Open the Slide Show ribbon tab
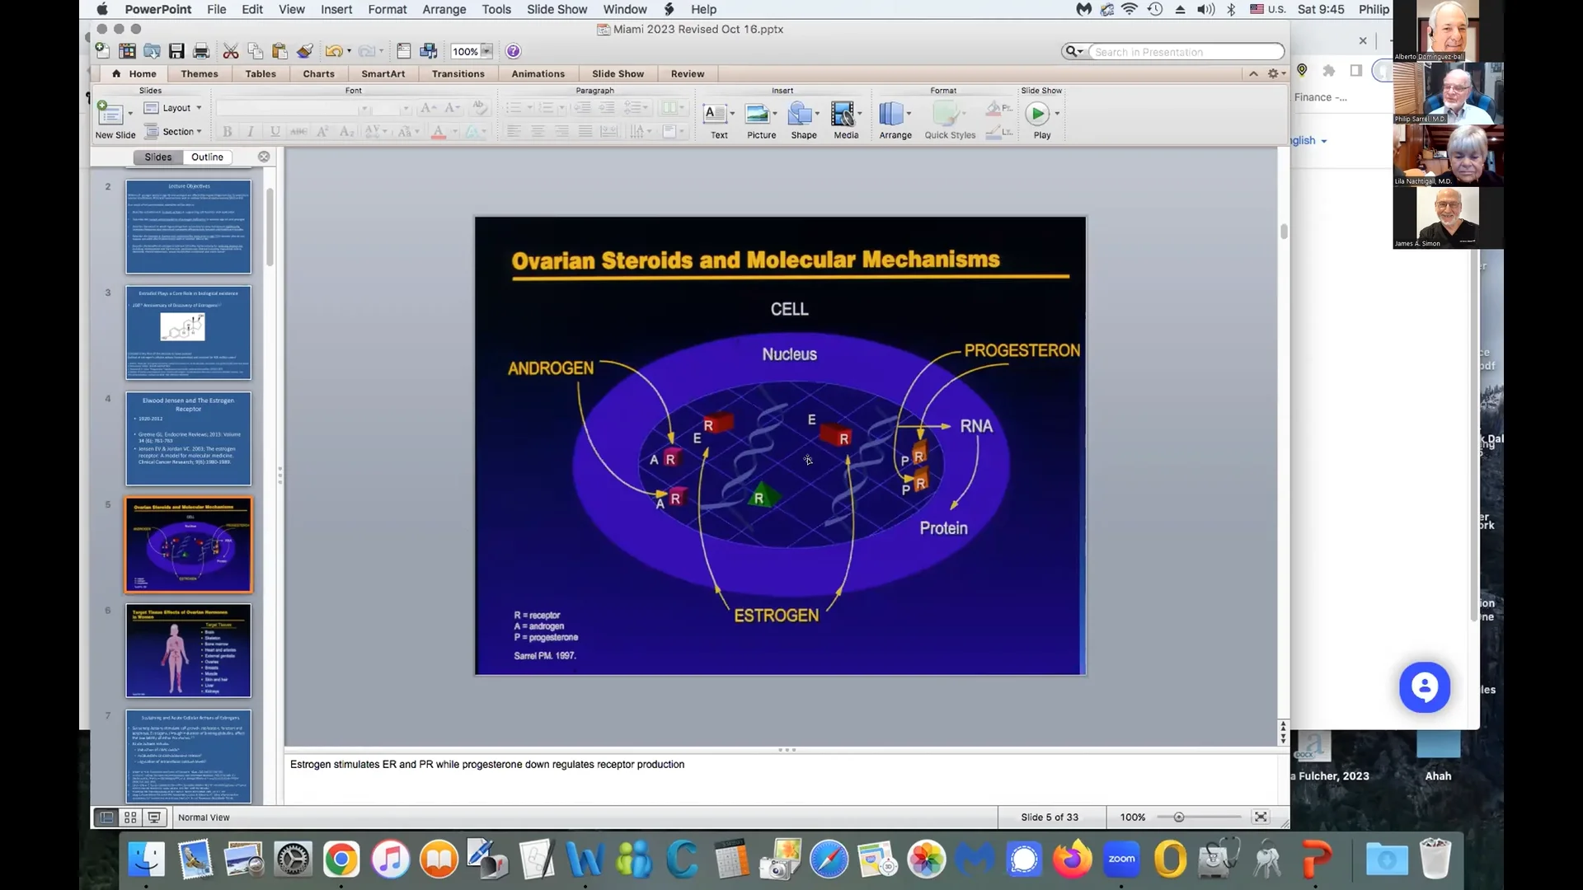Screen dimensions: 1583x890 coord(618,73)
